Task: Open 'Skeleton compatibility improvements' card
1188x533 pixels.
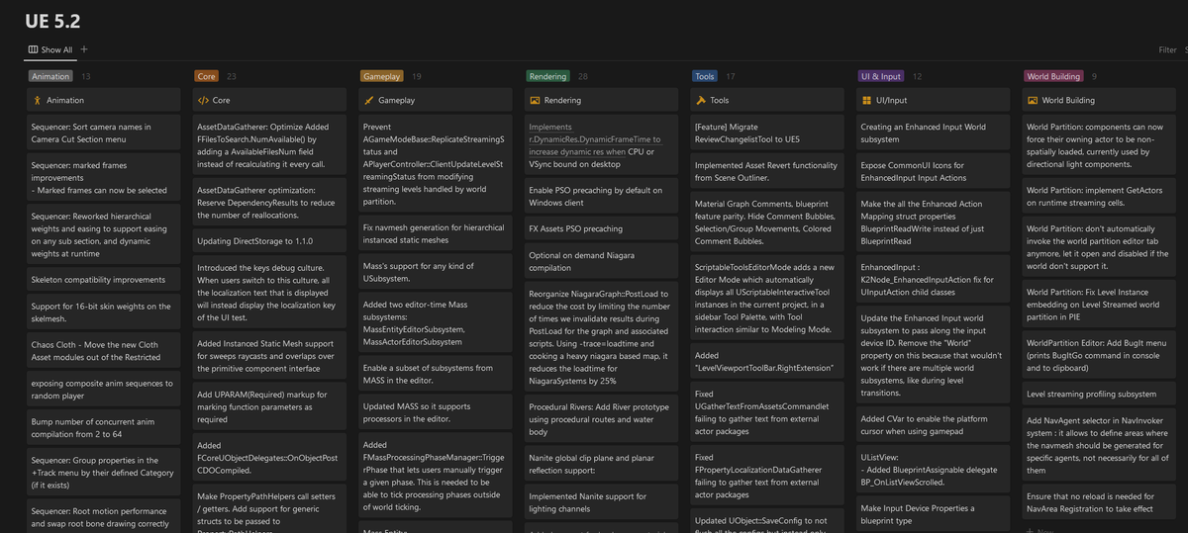Action: [x=103, y=280]
